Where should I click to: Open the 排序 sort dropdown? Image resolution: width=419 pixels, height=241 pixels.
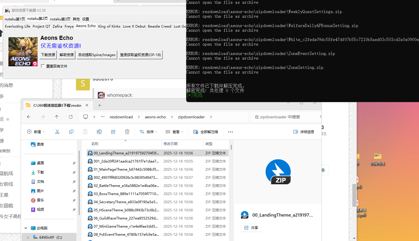click(x=148, y=132)
